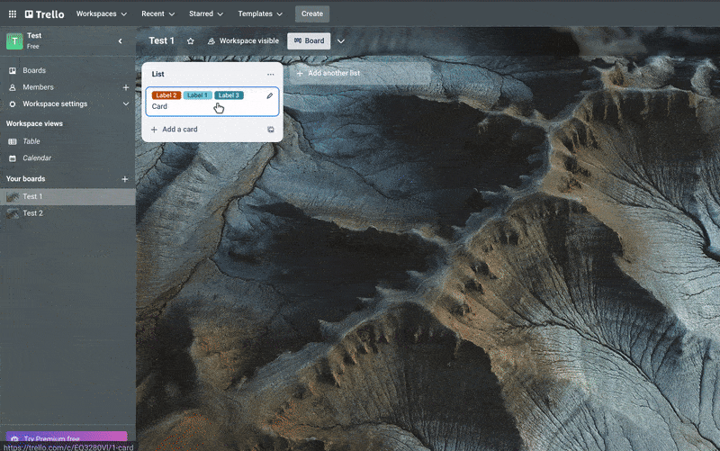Star the Test 1 board
The width and height of the screenshot is (720, 451).
point(191,41)
